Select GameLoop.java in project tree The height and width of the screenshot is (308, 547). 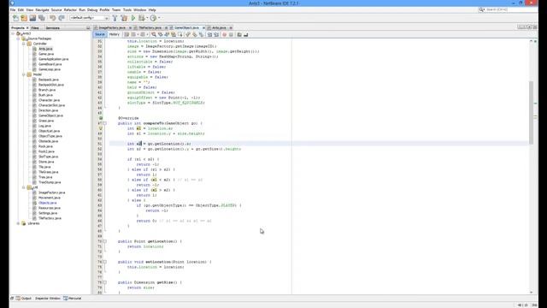pos(50,69)
